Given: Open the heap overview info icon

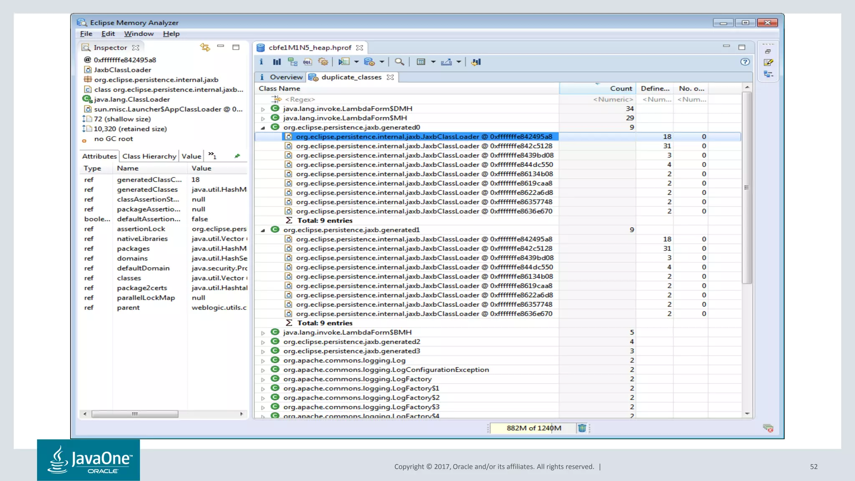Looking at the screenshot, I should coord(261,62).
